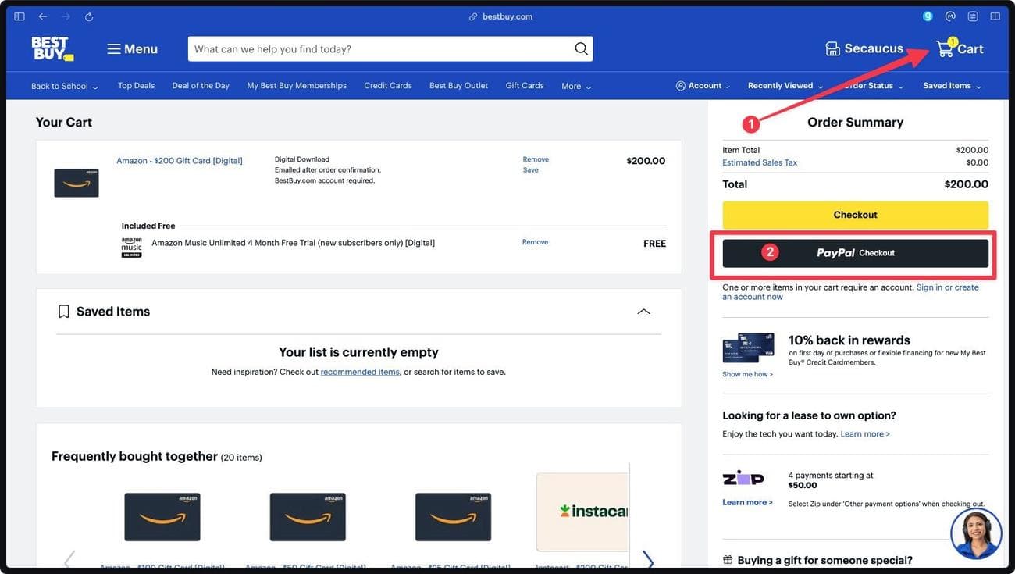Select Top Deals in the navigation bar

[x=136, y=85]
